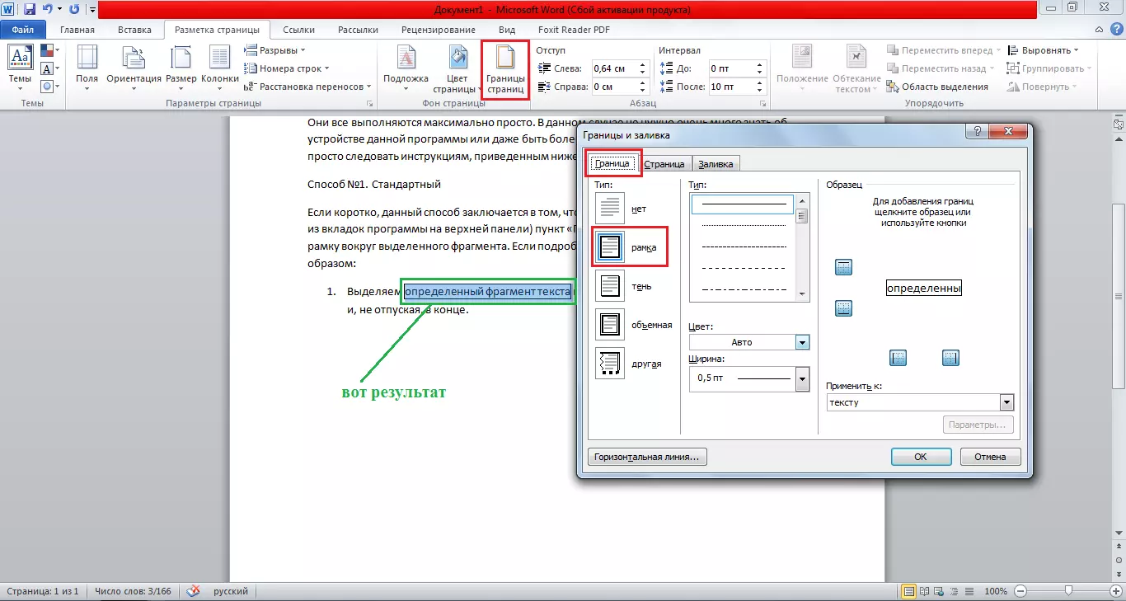Toggle the top border button in preview
The width and height of the screenshot is (1126, 601).
tap(843, 267)
